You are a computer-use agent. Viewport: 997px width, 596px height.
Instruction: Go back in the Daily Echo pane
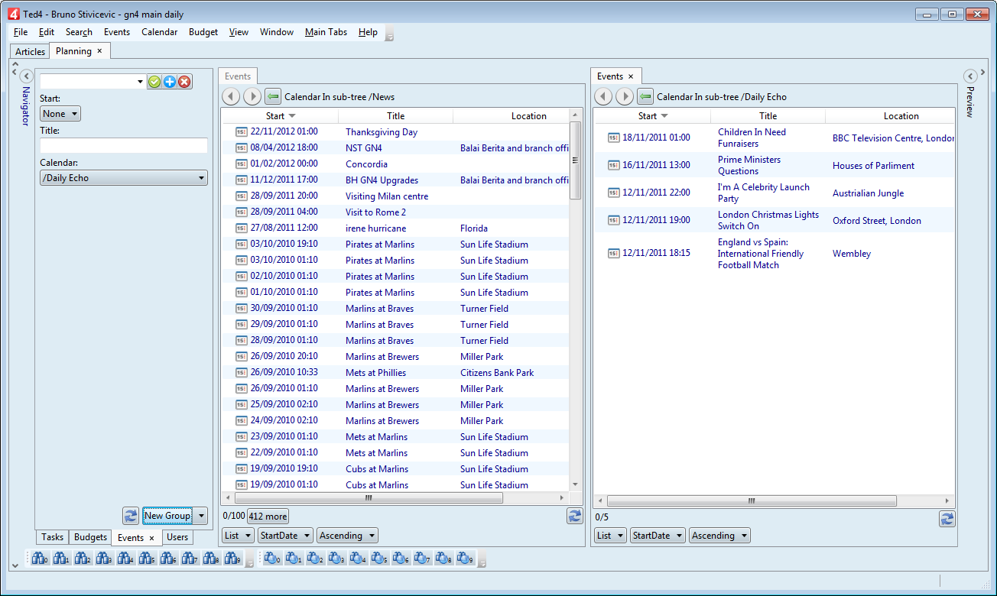click(x=603, y=96)
